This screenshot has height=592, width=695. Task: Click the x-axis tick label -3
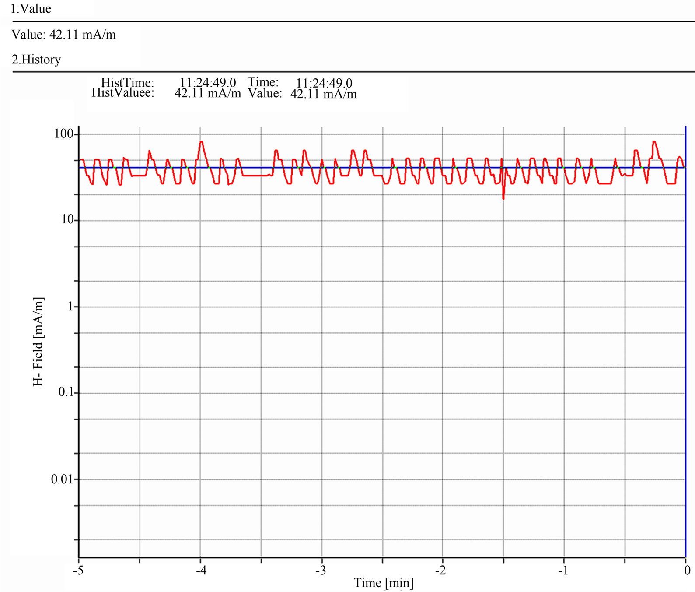click(x=321, y=570)
